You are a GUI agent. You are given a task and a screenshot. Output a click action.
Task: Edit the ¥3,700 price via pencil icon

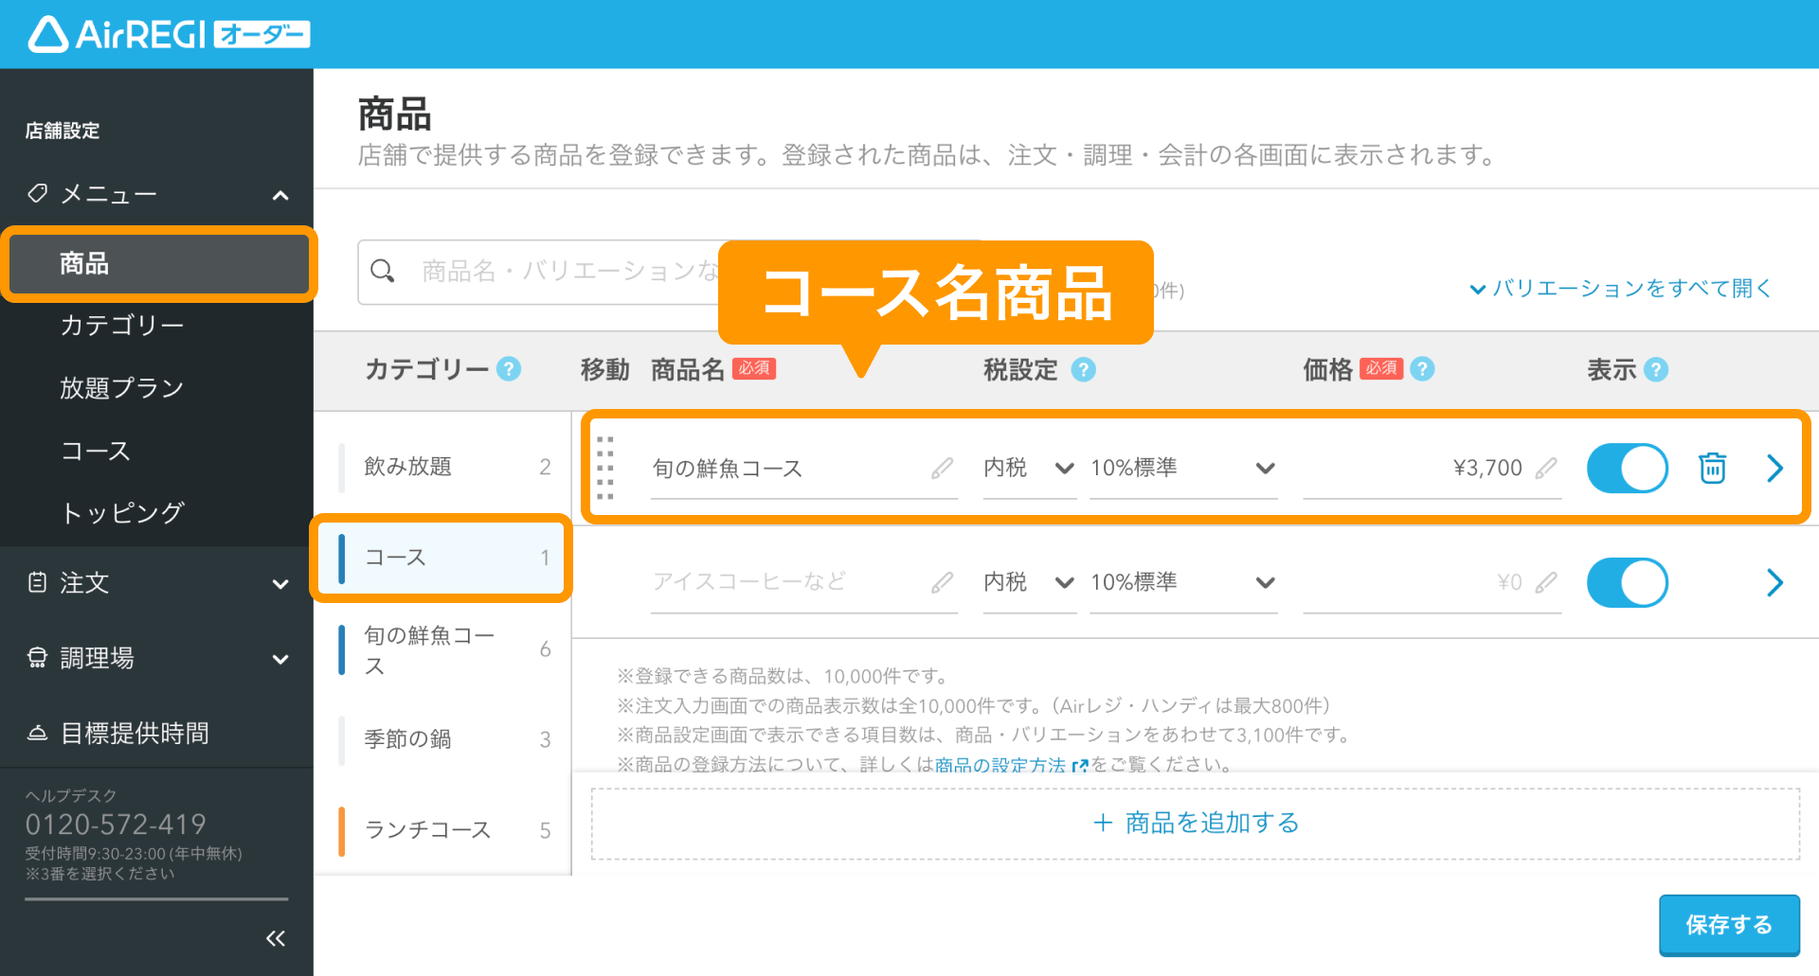click(x=1546, y=468)
